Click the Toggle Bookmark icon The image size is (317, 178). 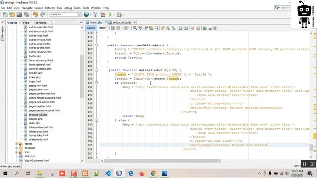point(174,28)
